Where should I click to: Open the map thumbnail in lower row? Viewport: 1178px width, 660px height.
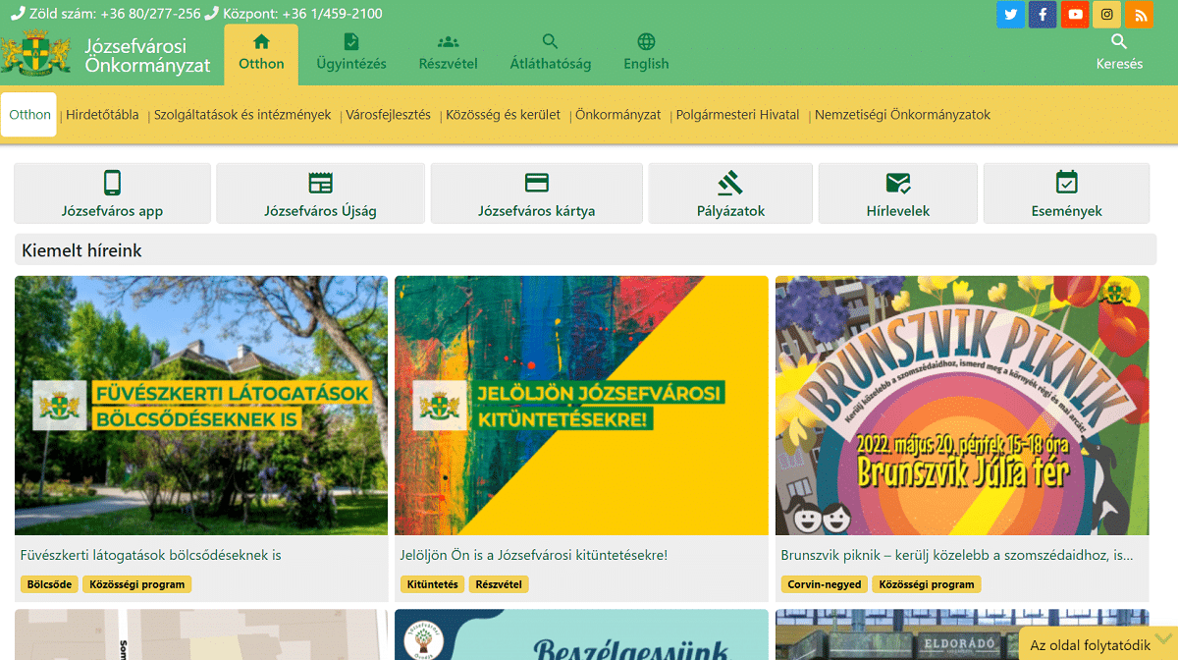201,634
